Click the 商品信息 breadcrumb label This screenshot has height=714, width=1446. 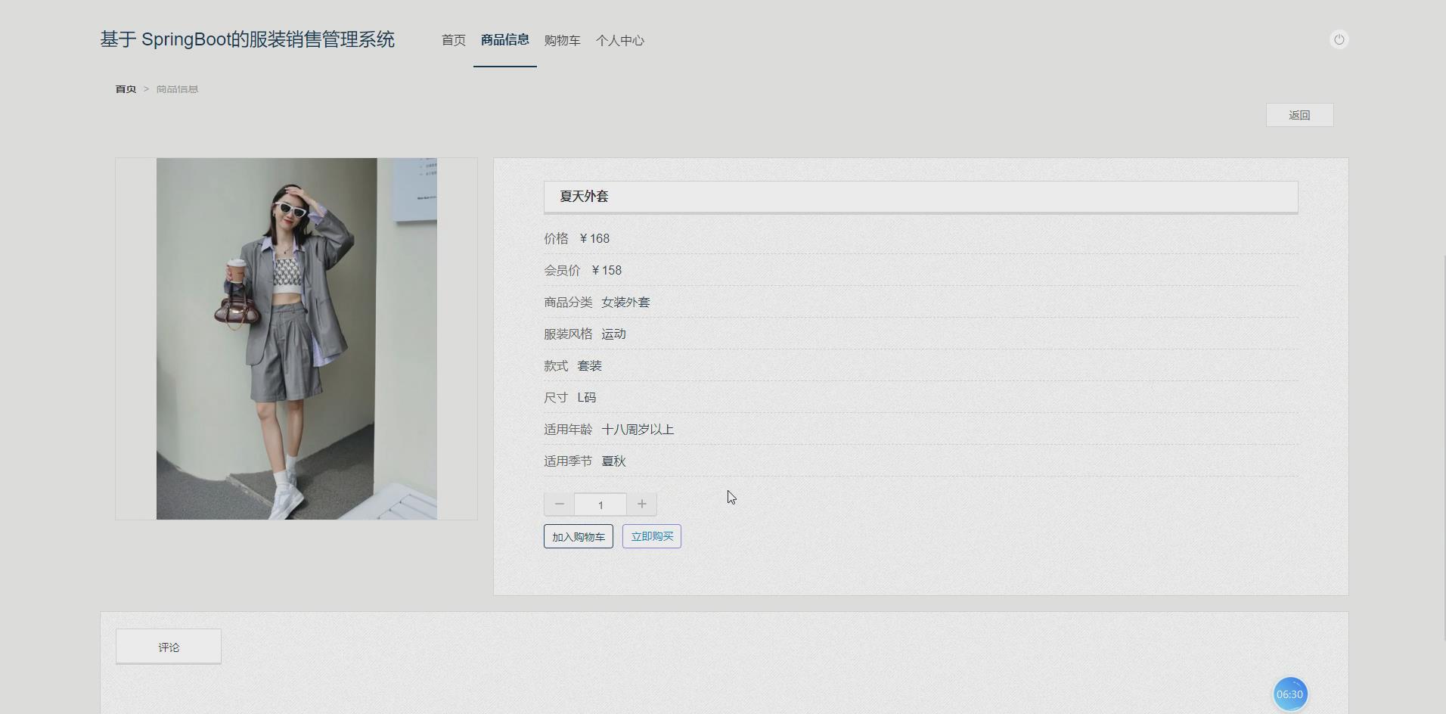(x=176, y=88)
